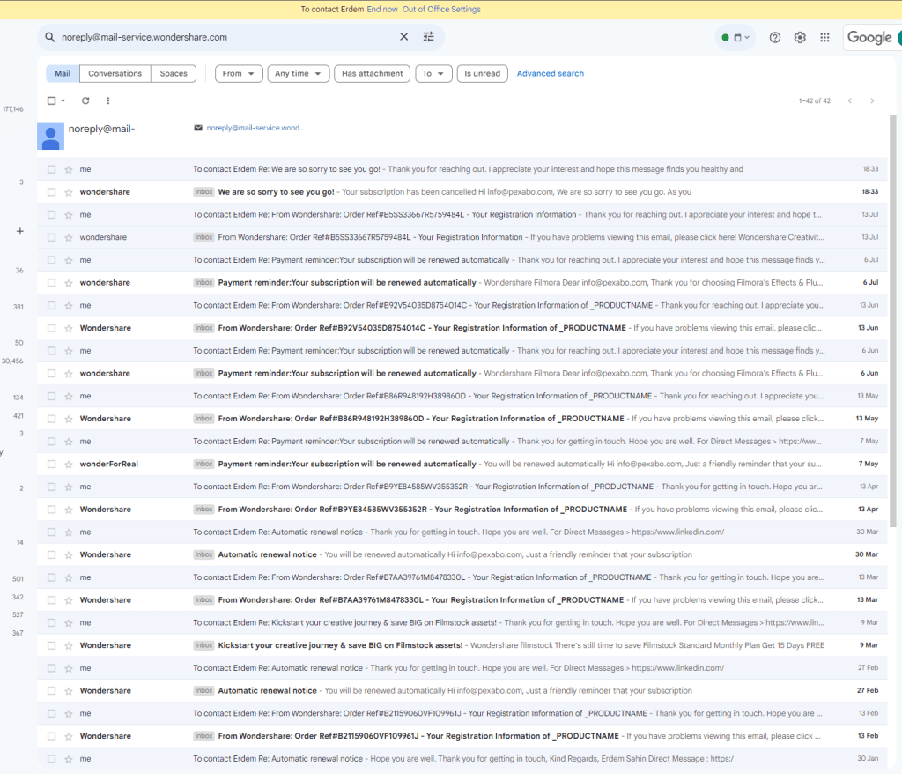Open search options filter icon
The image size is (902, 774).
[x=429, y=37]
